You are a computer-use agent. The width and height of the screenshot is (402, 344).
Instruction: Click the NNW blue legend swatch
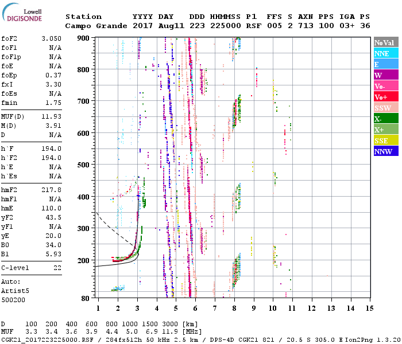(385, 151)
